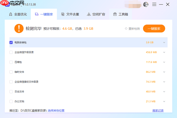This screenshot has width=177, height=118.
Task: Click the 3.9 GB size of 电脑安装包
Action: pyautogui.click(x=150, y=42)
